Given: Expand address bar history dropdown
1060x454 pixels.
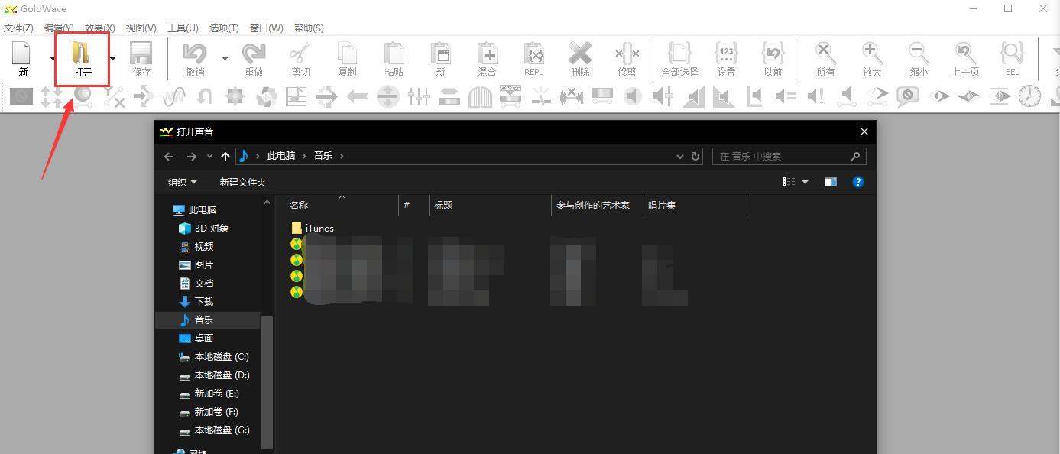Looking at the screenshot, I should point(679,156).
